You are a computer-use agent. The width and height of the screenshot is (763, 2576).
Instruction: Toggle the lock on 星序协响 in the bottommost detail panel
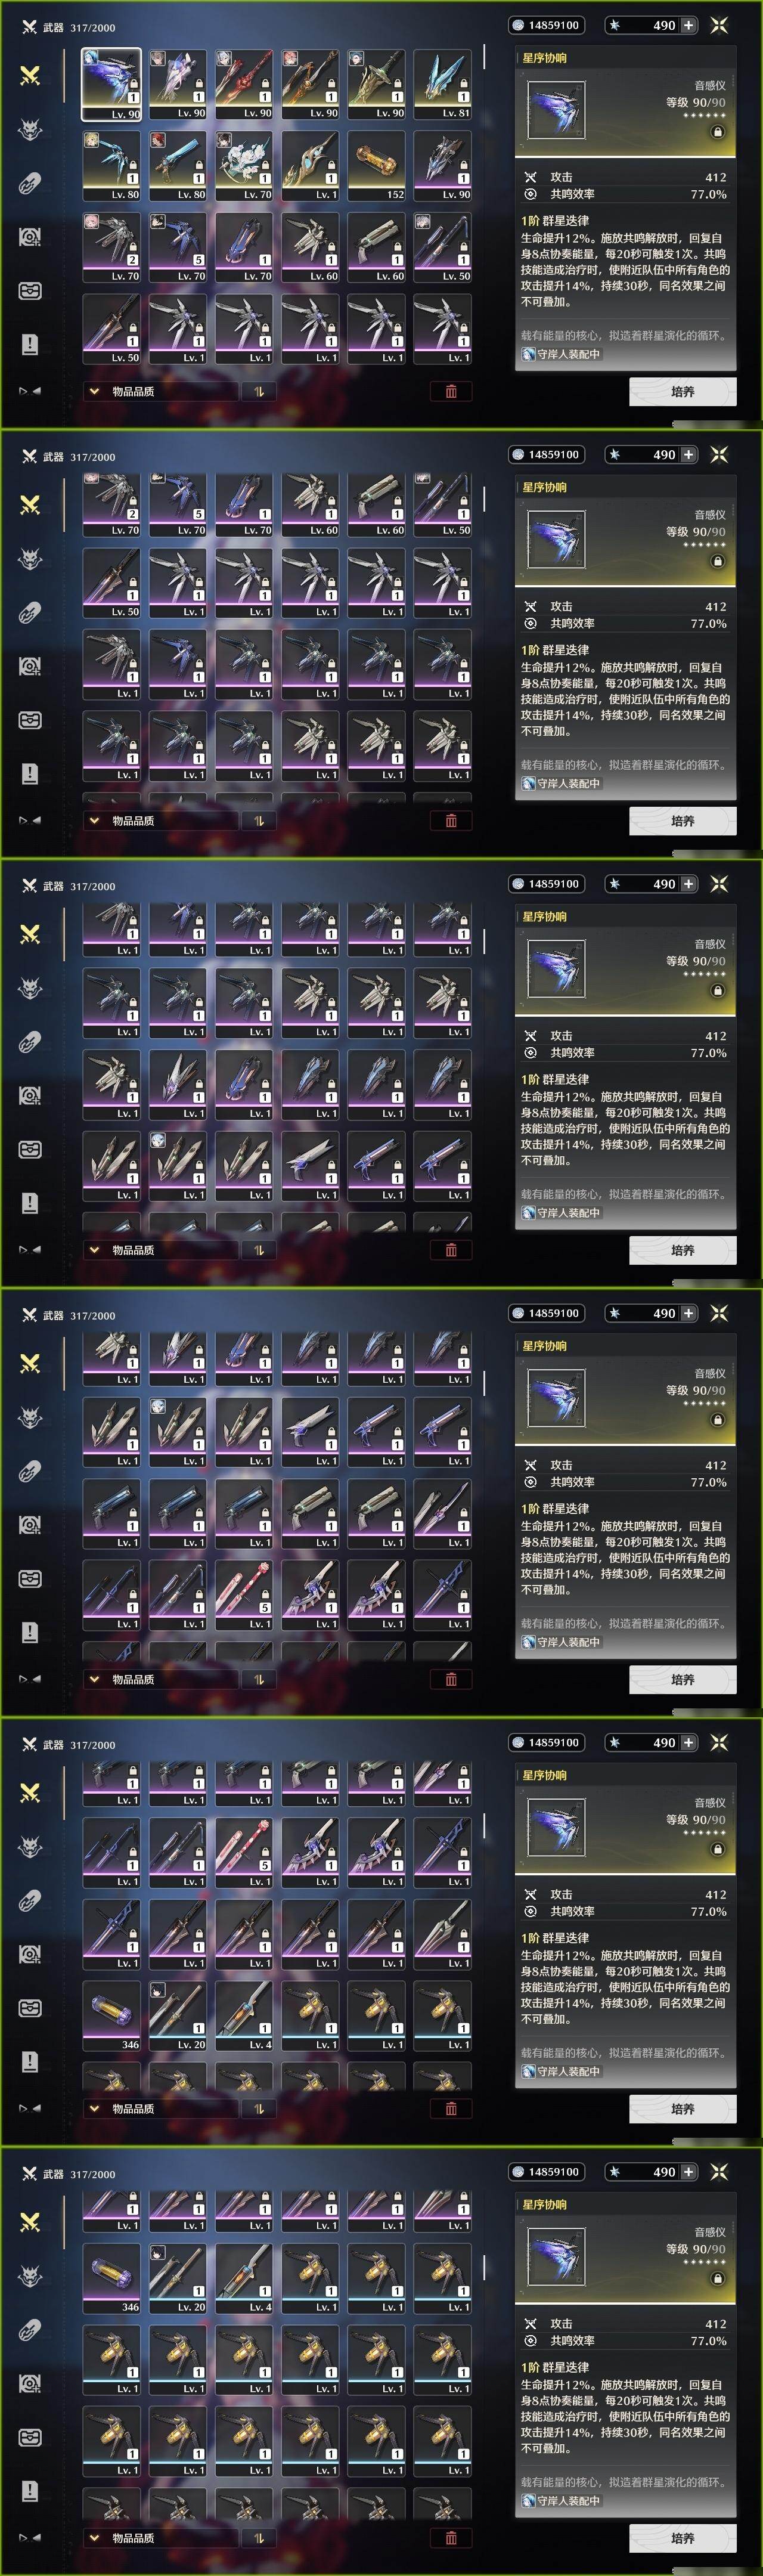[x=718, y=2278]
